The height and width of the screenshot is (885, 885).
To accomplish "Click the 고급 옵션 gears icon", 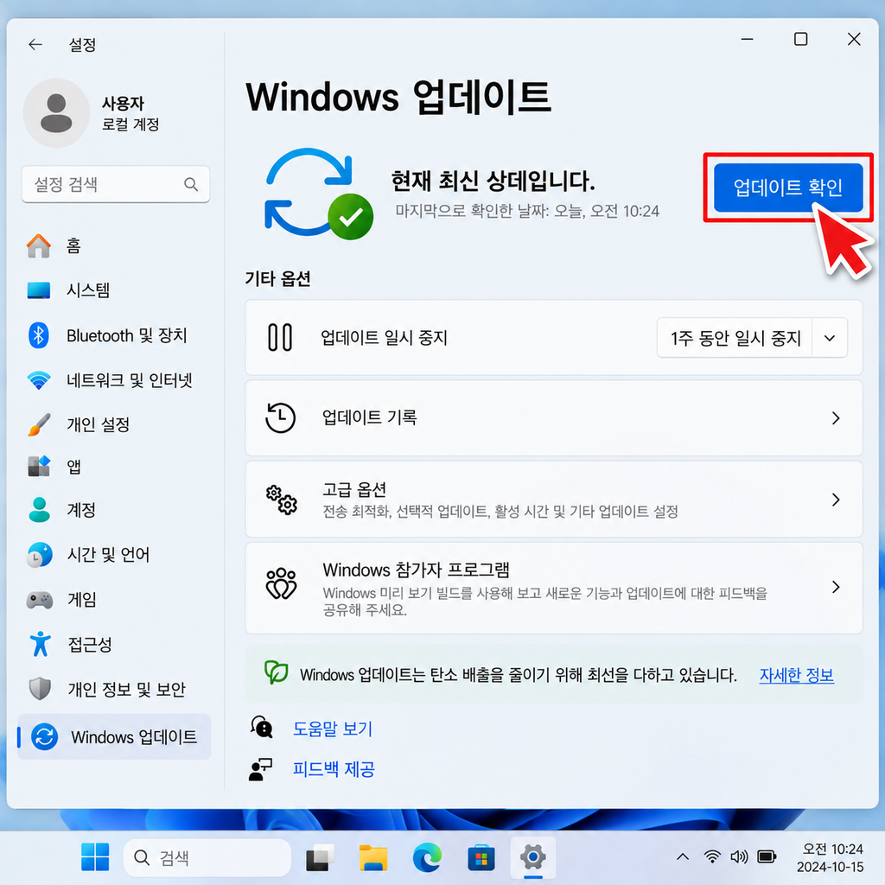I will pos(282,500).
